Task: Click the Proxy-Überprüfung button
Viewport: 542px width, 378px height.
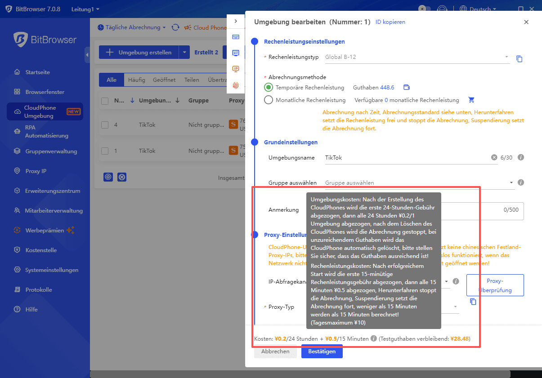Action: pos(495,285)
